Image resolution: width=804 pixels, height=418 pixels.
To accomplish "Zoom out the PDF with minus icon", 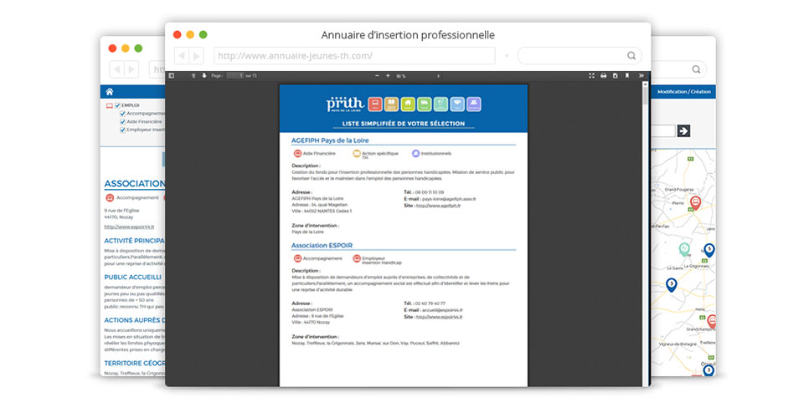I will 377,76.
